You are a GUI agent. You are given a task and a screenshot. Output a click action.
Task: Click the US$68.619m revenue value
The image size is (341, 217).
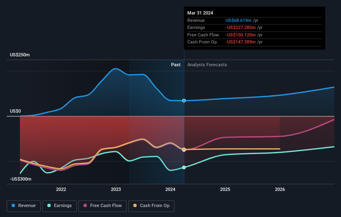tap(238, 20)
